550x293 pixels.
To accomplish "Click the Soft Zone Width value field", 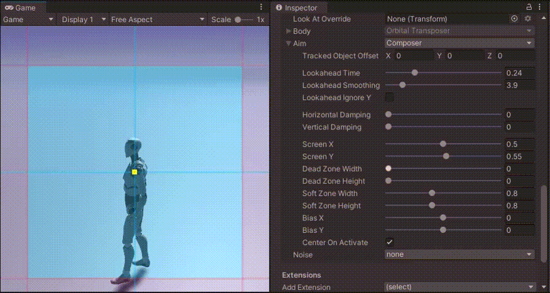I will coord(520,193).
